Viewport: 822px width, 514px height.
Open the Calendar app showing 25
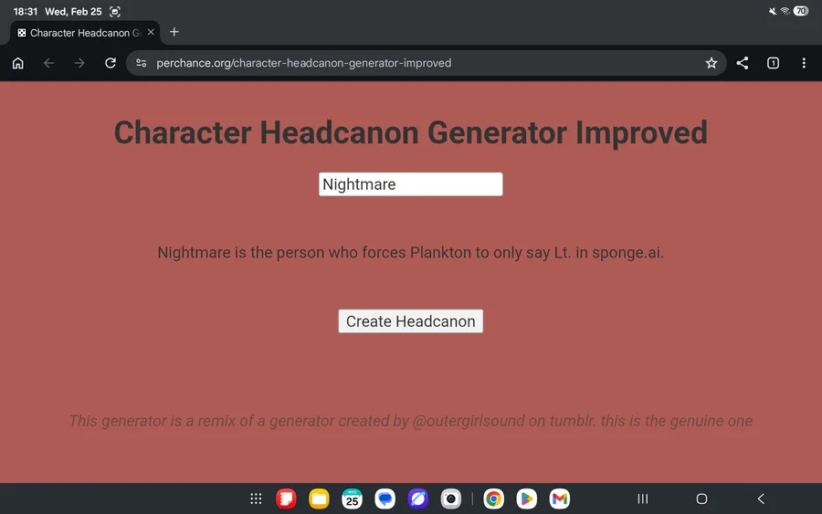pos(352,498)
